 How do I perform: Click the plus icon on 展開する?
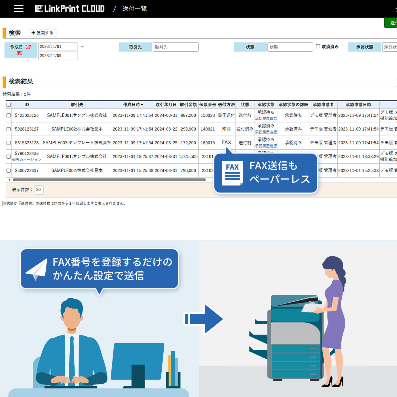point(33,33)
